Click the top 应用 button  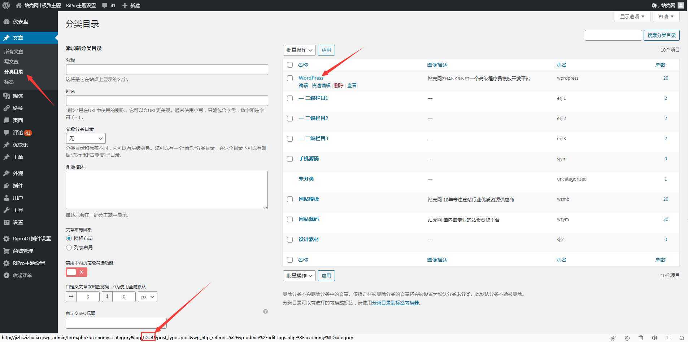point(326,50)
